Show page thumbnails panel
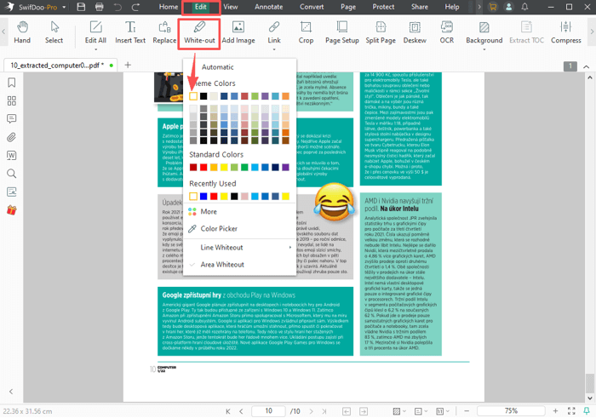Viewport: 596px width, 418px height. tap(12, 100)
